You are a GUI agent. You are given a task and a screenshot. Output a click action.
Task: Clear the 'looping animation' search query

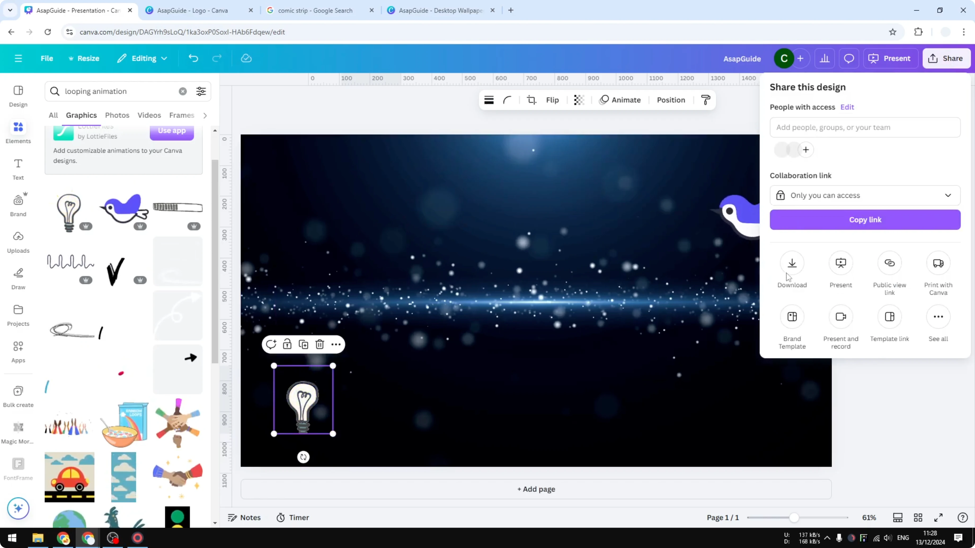[x=183, y=91]
